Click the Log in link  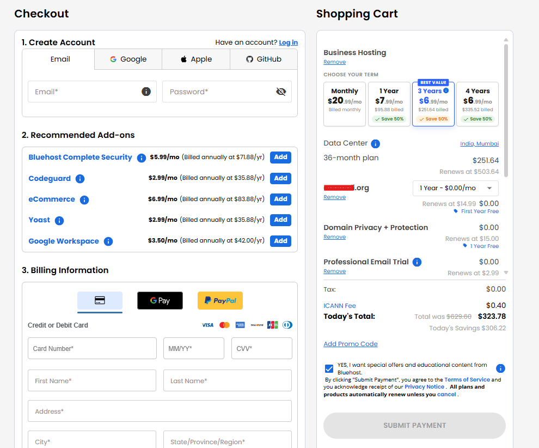click(x=288, y=43)
